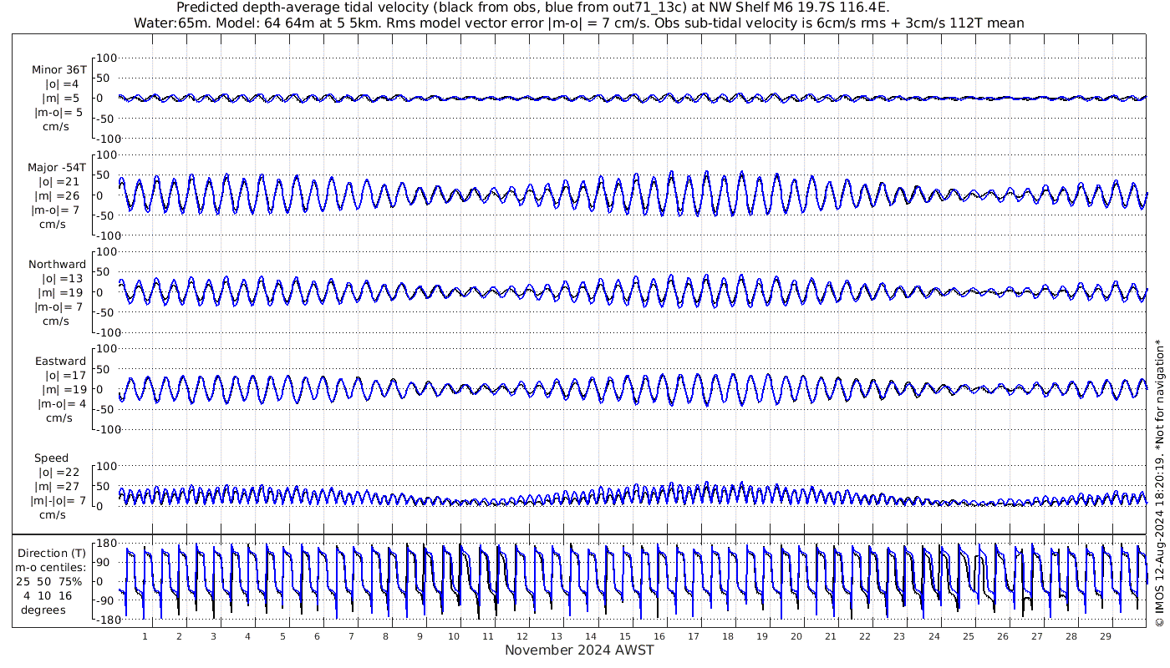Screen dimensions: 1170x668
Task: Click '|m| =5' in the Minor panel
Action: 61,99
